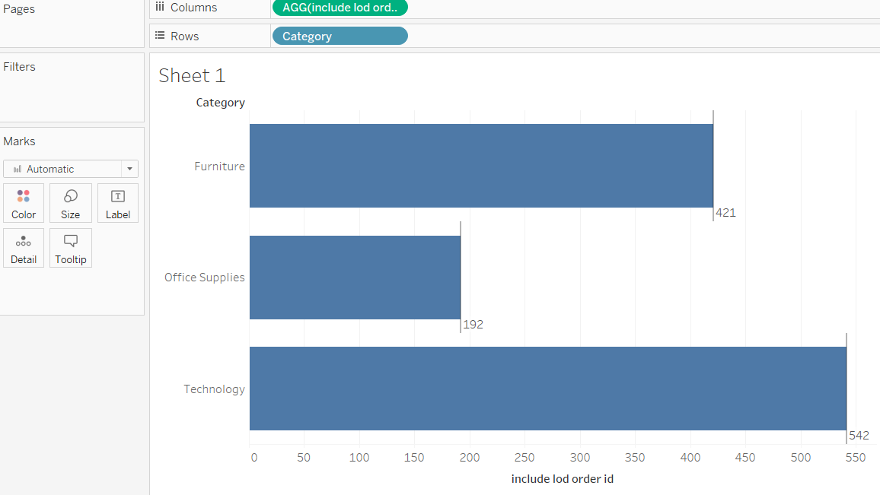The image size is (880, 495).
Task: Click the 421 mark label
Action: pos(725,213)
